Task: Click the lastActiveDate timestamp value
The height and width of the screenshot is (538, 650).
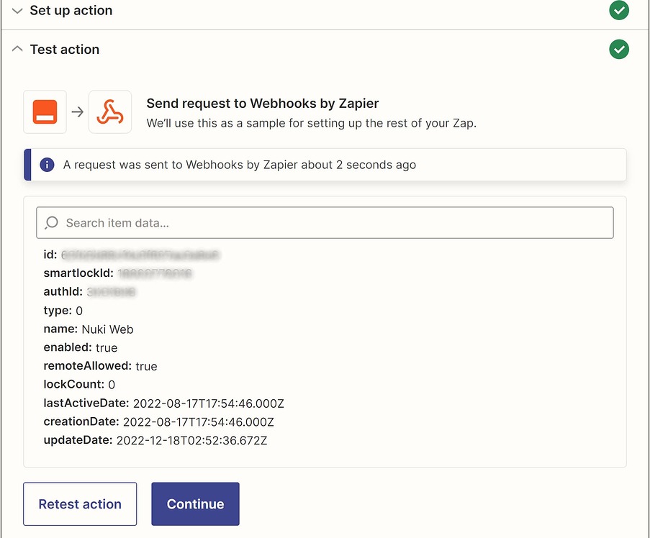Action: point(209,403)
